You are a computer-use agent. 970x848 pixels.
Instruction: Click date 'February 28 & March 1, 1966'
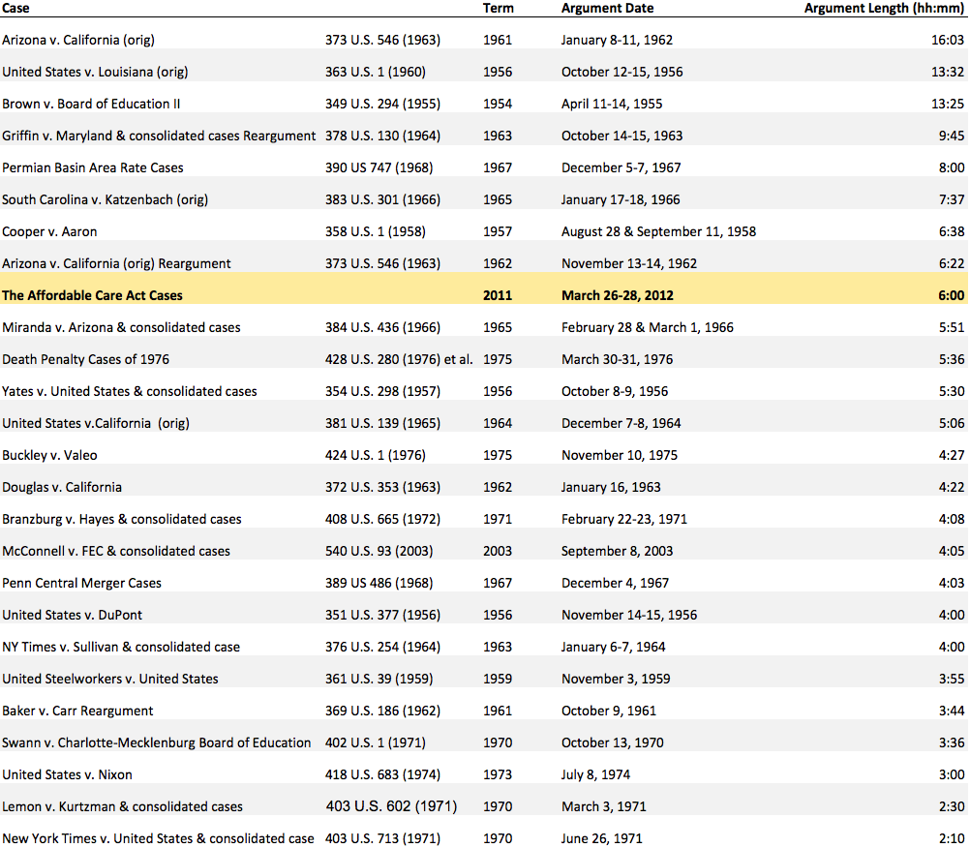(648, 328)
